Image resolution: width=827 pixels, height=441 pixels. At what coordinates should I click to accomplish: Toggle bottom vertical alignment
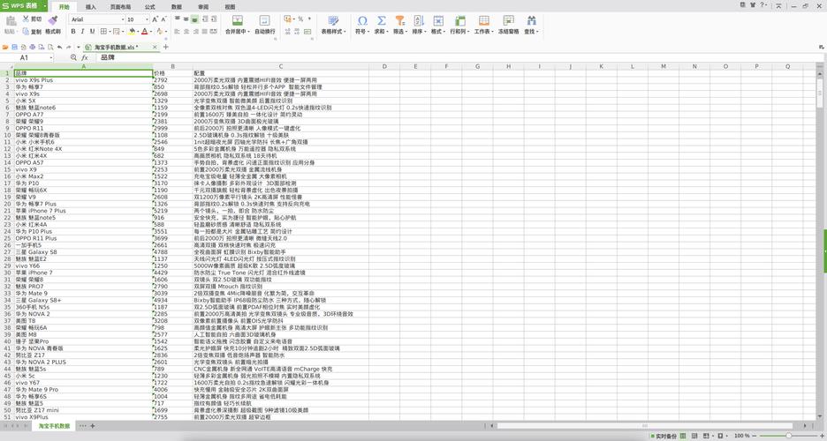point(194,19)
